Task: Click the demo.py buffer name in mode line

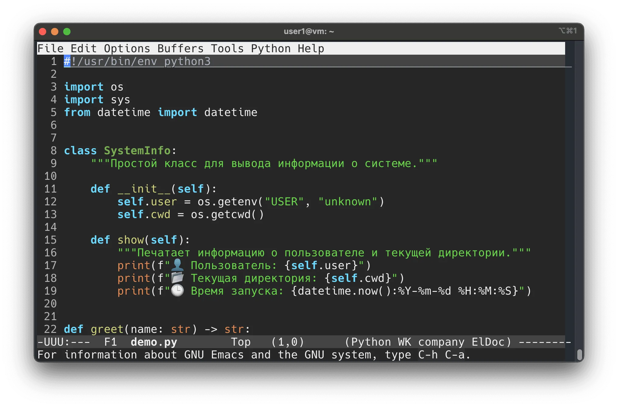Action: 153,342
